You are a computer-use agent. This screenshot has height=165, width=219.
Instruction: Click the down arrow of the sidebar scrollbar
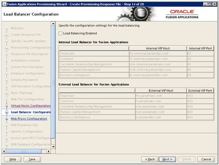(53, 147)
